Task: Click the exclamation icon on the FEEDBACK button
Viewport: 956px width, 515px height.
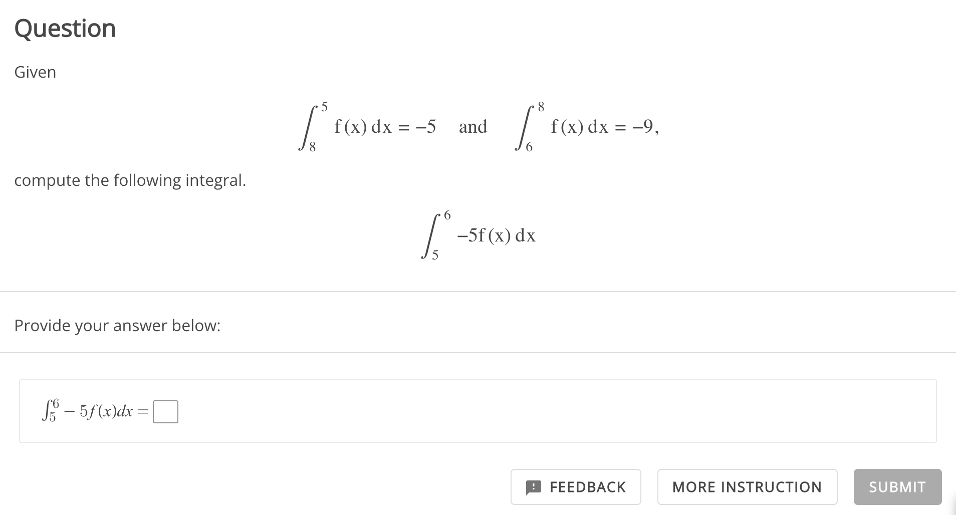Action: point(533,487)
